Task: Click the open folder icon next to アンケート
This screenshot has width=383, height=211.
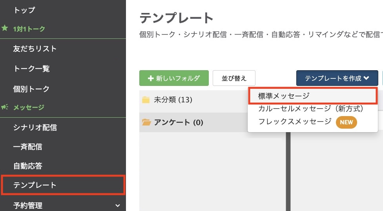Action: tap(146, 122)
